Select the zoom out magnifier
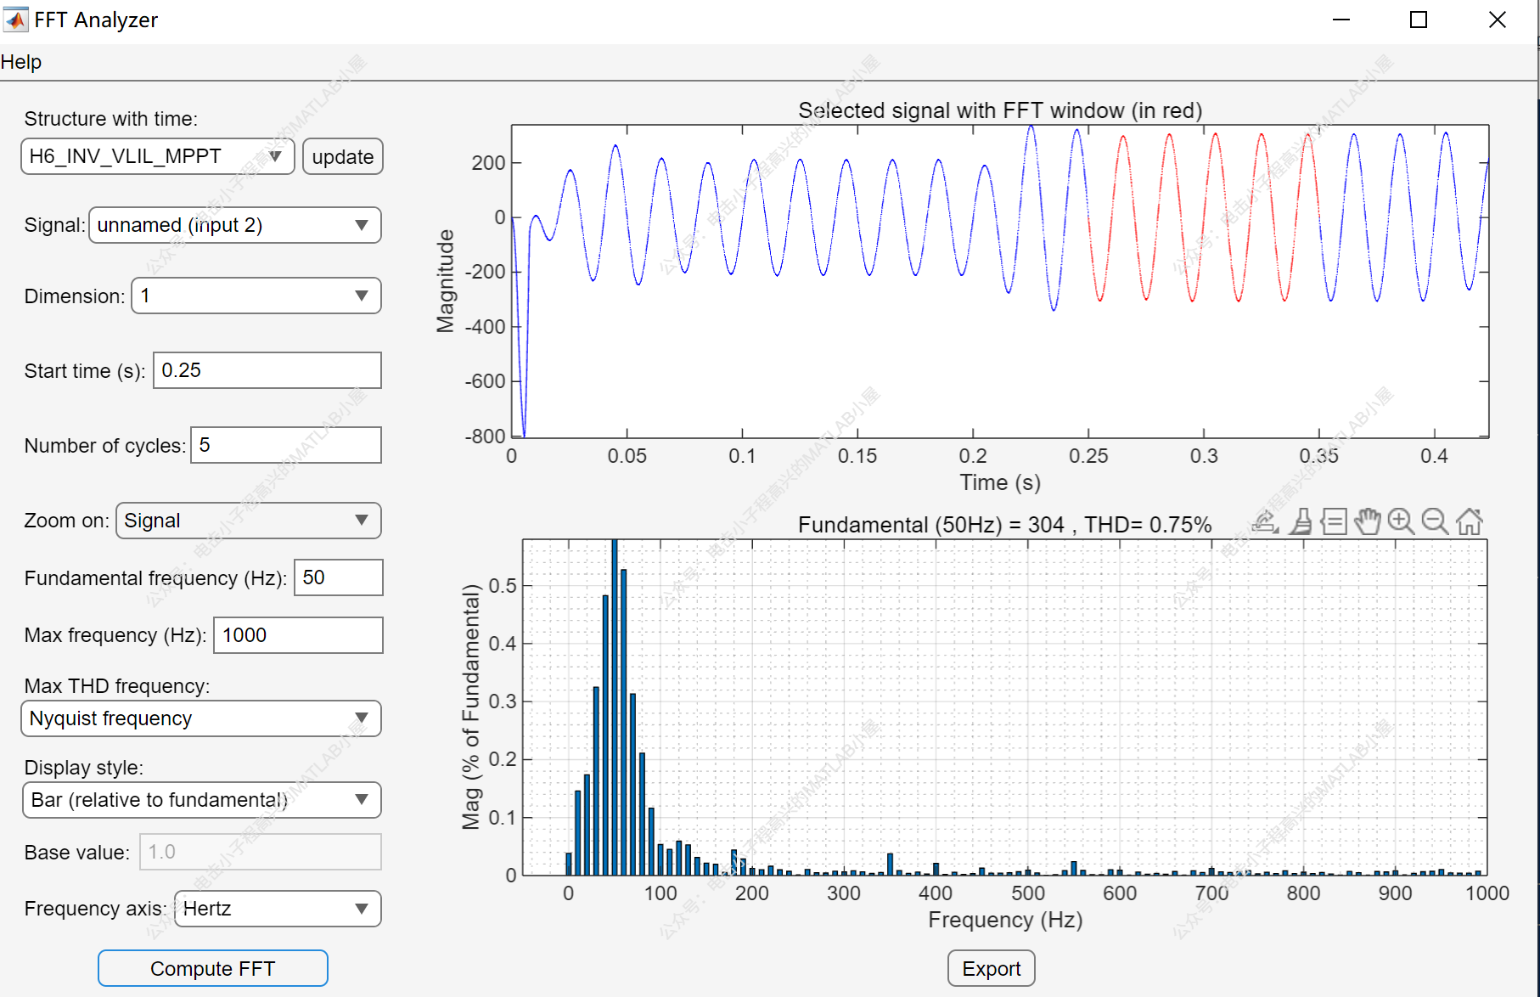This screenshot has width=1540, height=997. point(1435,521)
